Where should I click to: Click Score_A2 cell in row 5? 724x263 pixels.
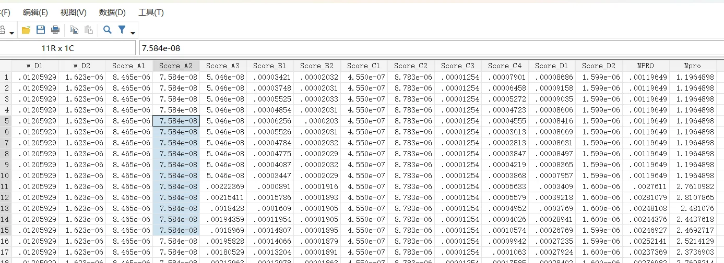pyautogui.click(x=176, y=121)
